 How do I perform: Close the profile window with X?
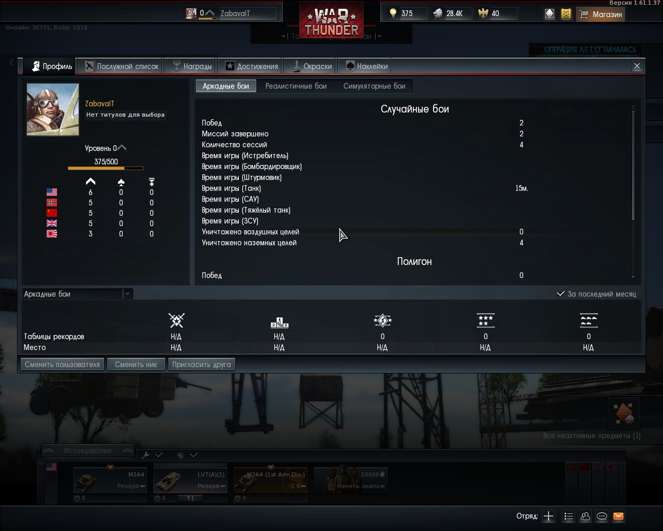click(637, 66)
